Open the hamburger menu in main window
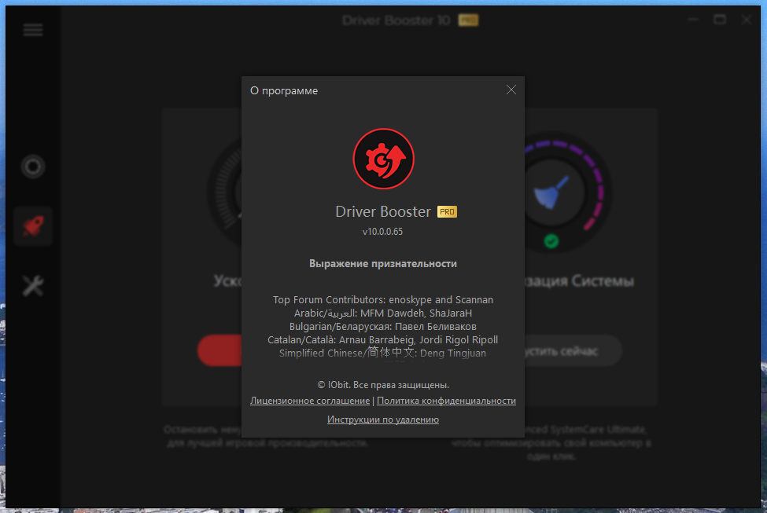The height and width of the screenshot is (513, 767). pyautogui.click(x=33, y=31)
